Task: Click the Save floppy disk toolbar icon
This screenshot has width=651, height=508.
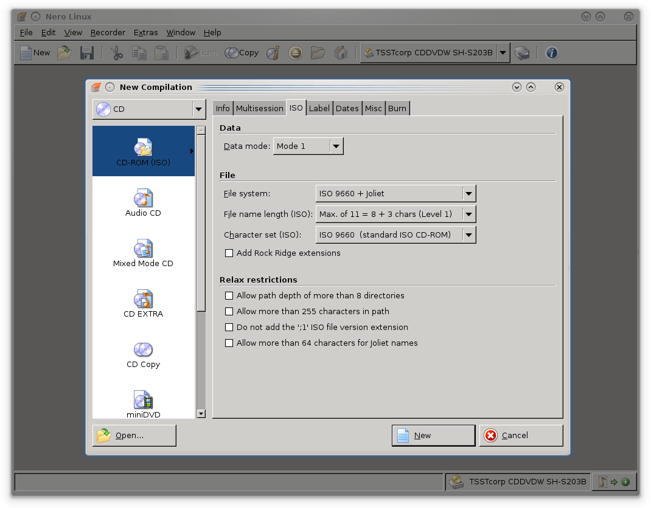Action: click(87, 53)
